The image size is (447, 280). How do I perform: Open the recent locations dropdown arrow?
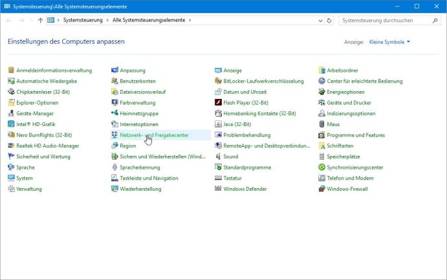click(x=31, y=20)
